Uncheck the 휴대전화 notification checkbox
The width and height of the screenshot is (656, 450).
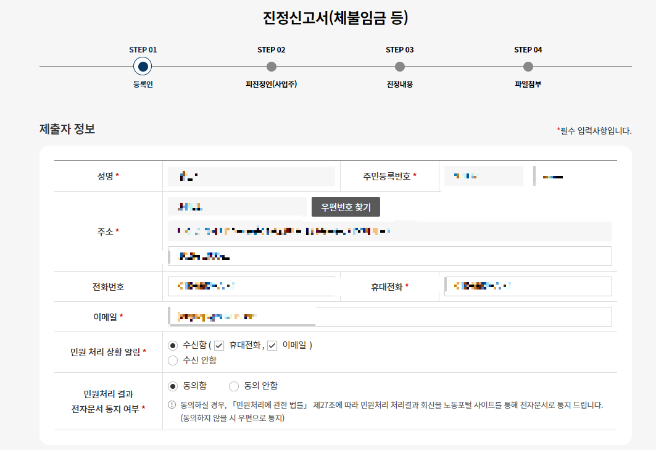coord(218,344)
